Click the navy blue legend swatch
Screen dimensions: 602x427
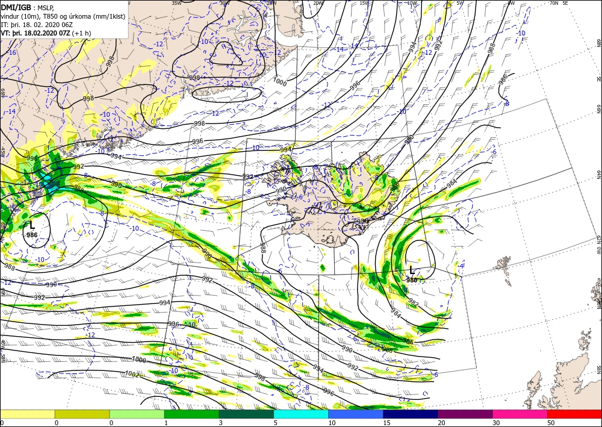tap(411, 414)
